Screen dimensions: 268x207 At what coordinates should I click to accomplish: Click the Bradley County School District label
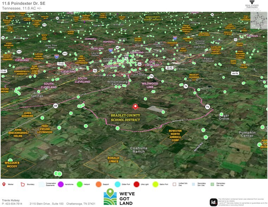click(125, 118)
